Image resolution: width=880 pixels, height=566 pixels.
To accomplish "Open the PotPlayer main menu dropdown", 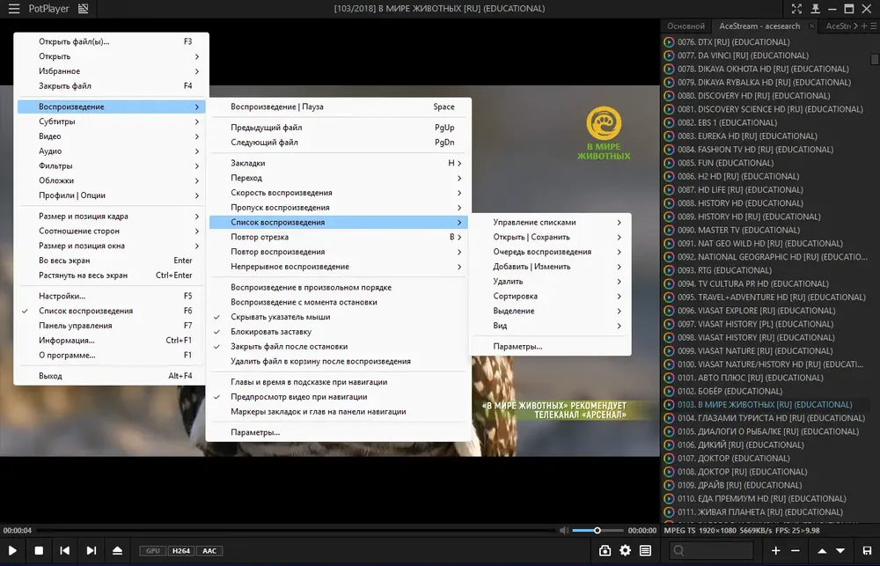I will [13, 9].
